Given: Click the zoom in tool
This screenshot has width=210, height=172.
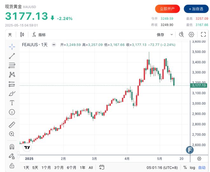Looking at the screenshot, I should coord(12,134).
